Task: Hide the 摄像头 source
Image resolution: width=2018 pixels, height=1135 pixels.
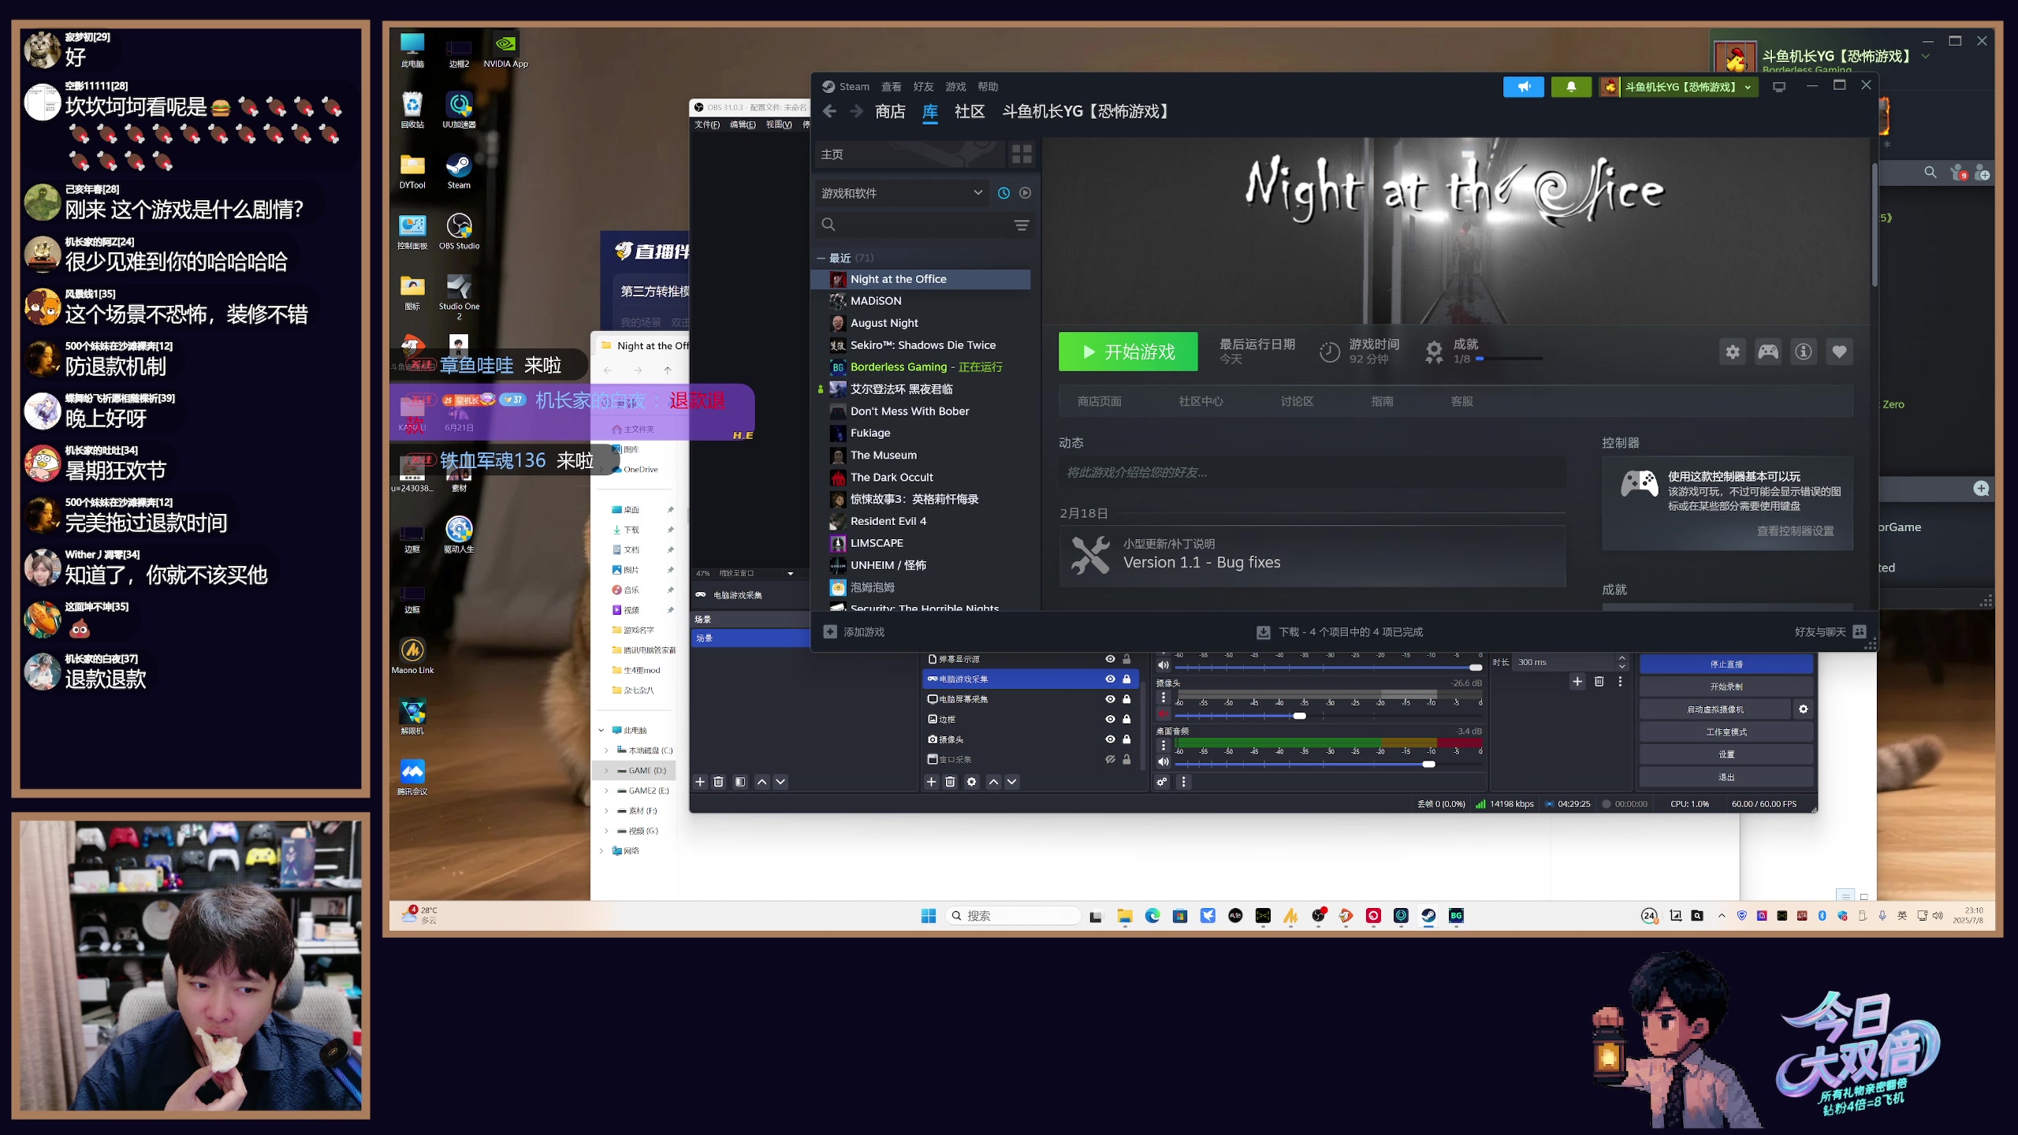Action: pyautogui.click(x=1110, y=739)
